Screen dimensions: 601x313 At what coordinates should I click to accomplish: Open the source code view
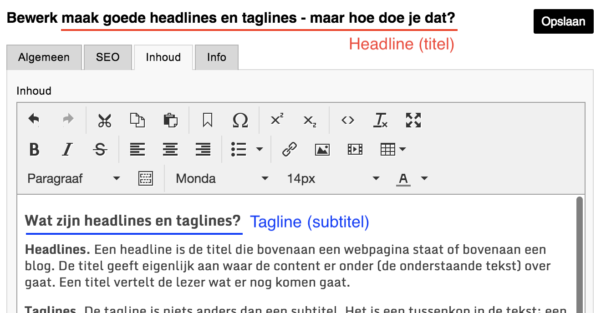tap(348, 120)
